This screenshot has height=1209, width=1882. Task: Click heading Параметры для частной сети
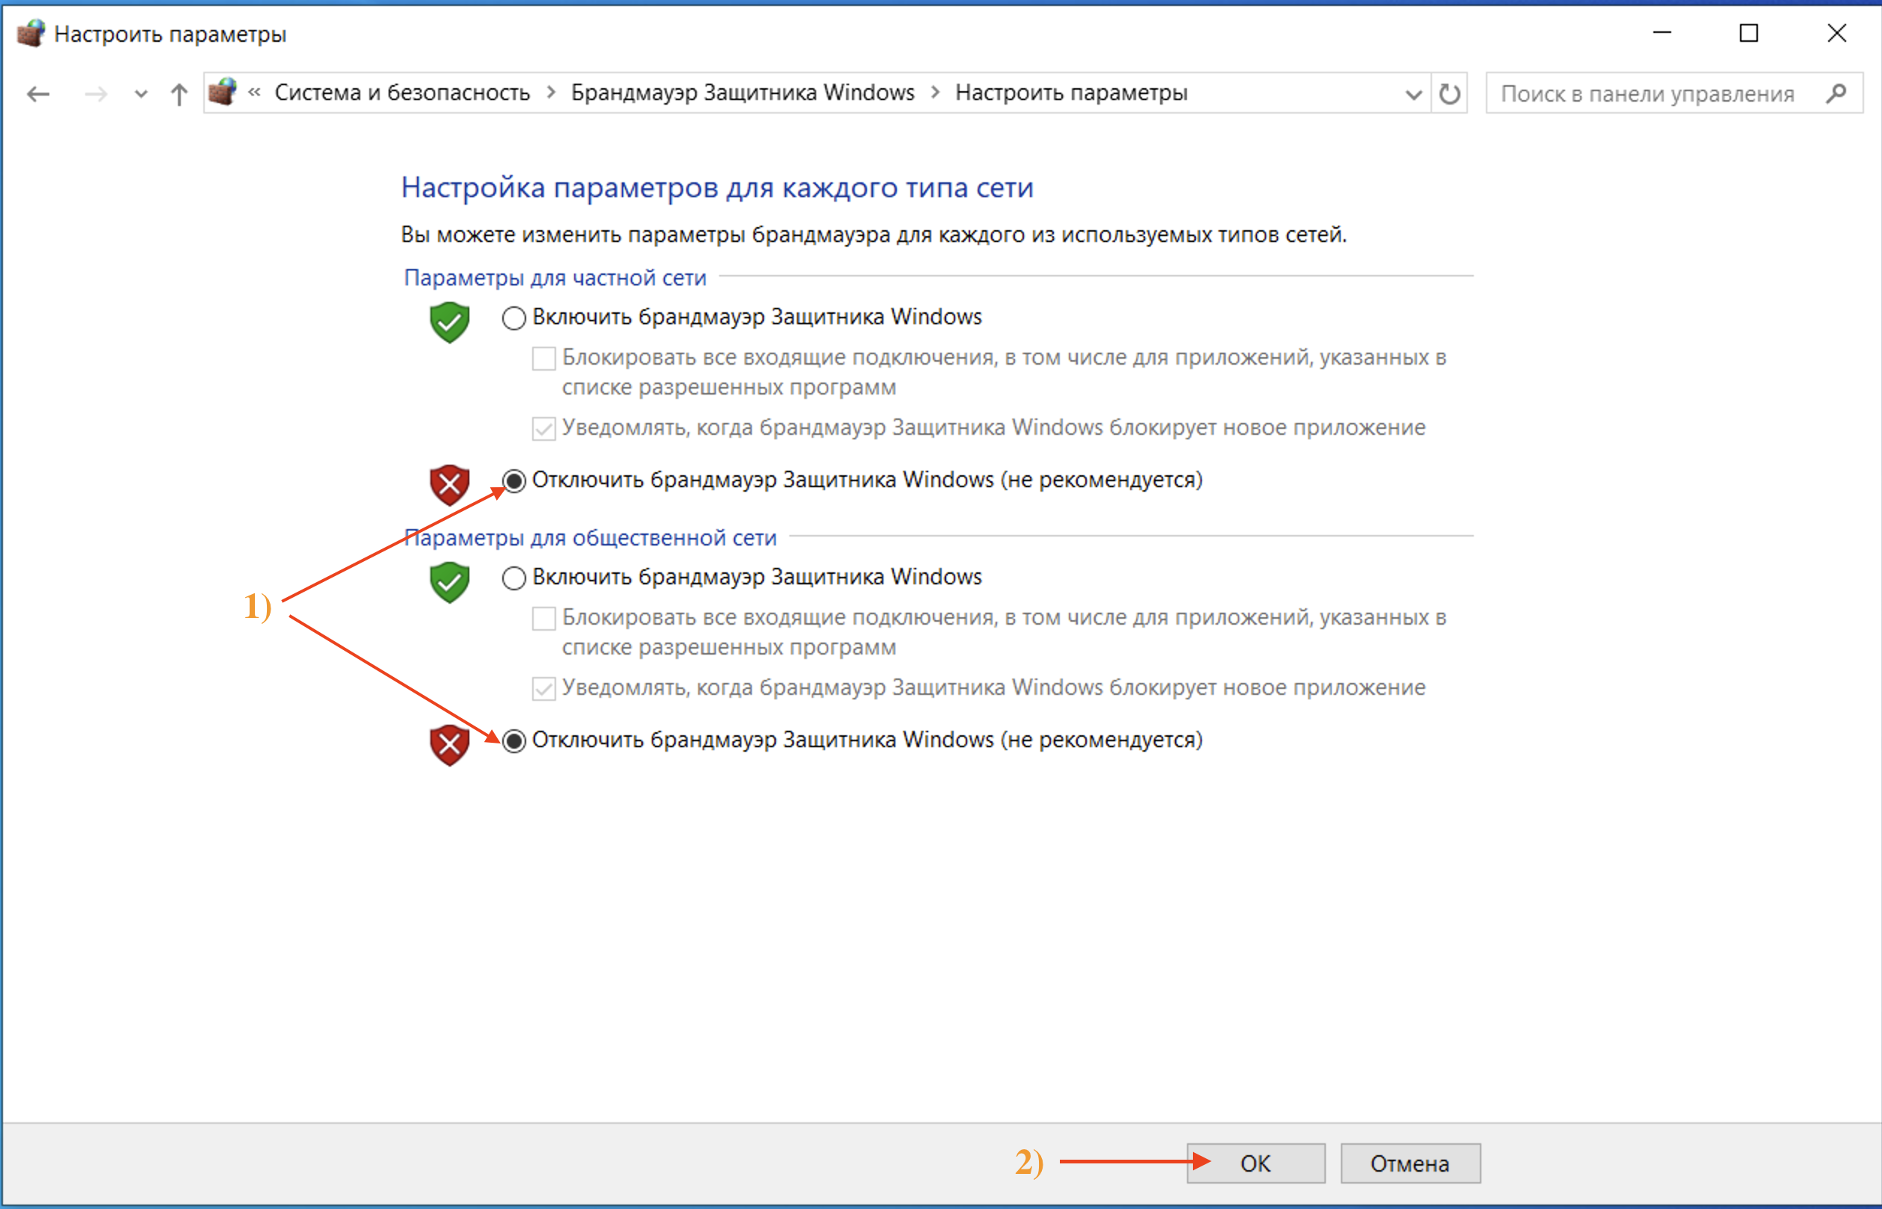[x=555, y=277]
